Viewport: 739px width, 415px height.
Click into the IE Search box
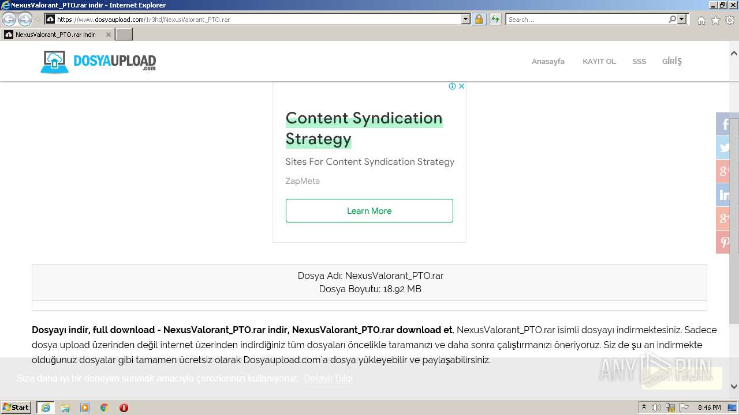pyautogui.click(x=587, y=19)
